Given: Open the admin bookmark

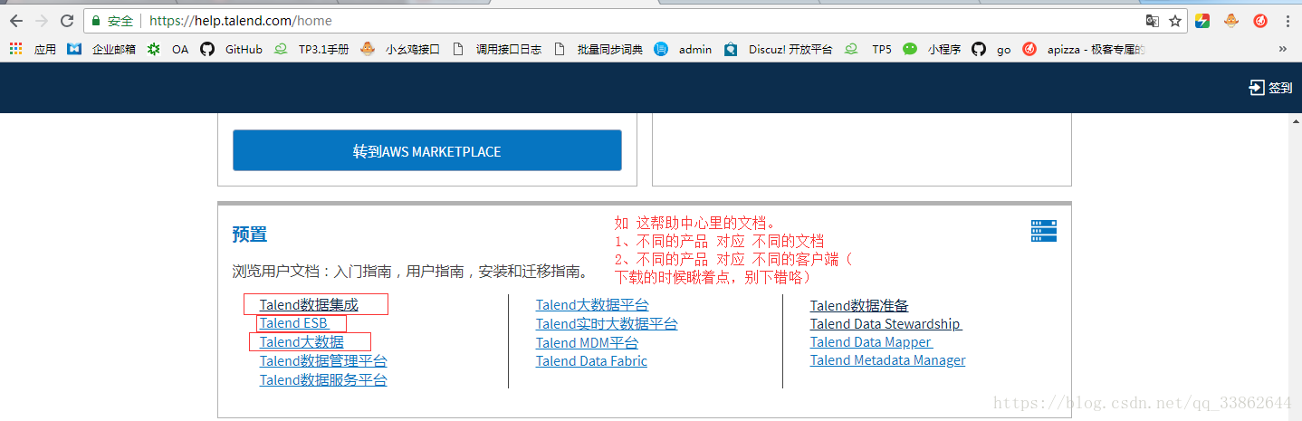Looking at the screenshot, I should (684, 49).
